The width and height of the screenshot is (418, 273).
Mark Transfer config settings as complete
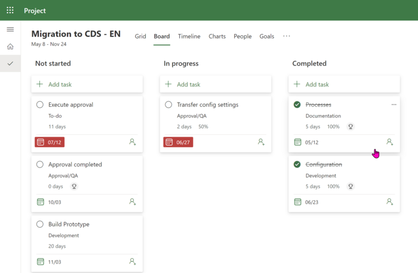[x=168, y=104]
